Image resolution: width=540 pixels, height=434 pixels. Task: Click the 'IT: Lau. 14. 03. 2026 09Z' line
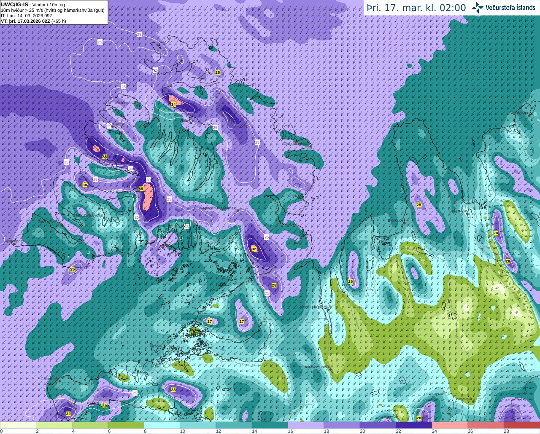tap(27, 16)
